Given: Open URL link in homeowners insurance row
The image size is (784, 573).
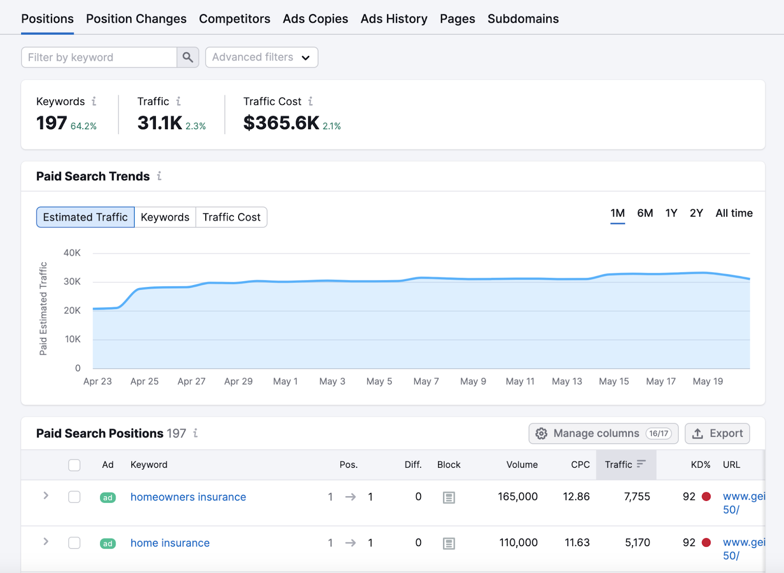Looking at the screenshot, I should pos(744,503).
